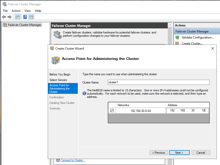This screenshot has width=220, height=165.
Task: Click the last octet of the IP address
Action: [203, 110]
